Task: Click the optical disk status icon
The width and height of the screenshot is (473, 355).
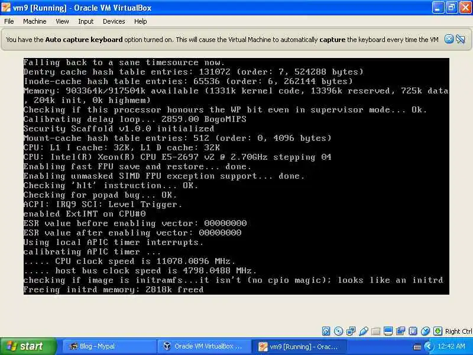Action: tap(338, 331)
